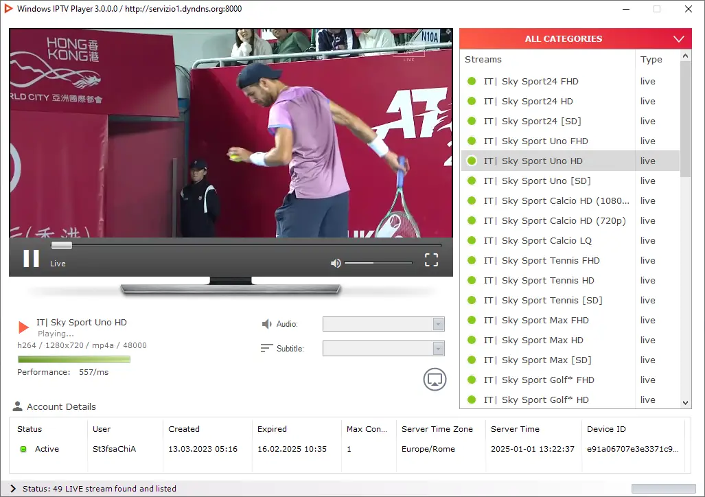Select IT| Sky Sport Max HD stream
This screenshot has height=497, width=705.
coord(570,340)
